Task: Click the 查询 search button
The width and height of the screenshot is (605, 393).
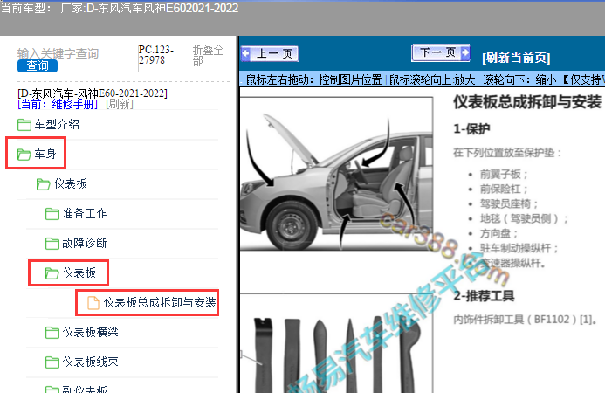Action: (38, 65)
